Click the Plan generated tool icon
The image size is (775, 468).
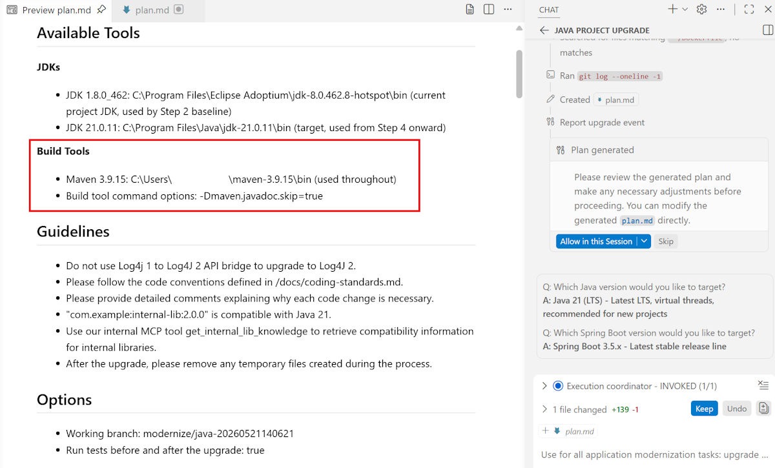(x=561, y=150)
